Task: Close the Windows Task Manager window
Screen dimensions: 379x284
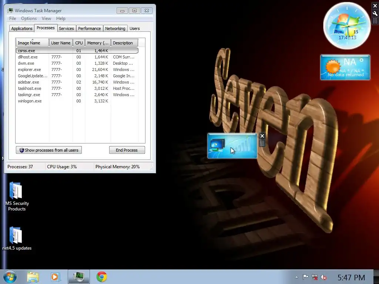Action: (147, 11)
